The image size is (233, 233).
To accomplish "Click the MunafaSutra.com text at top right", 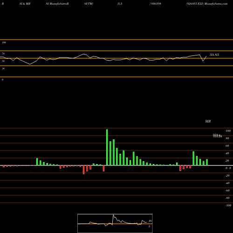I will point(216,4).
